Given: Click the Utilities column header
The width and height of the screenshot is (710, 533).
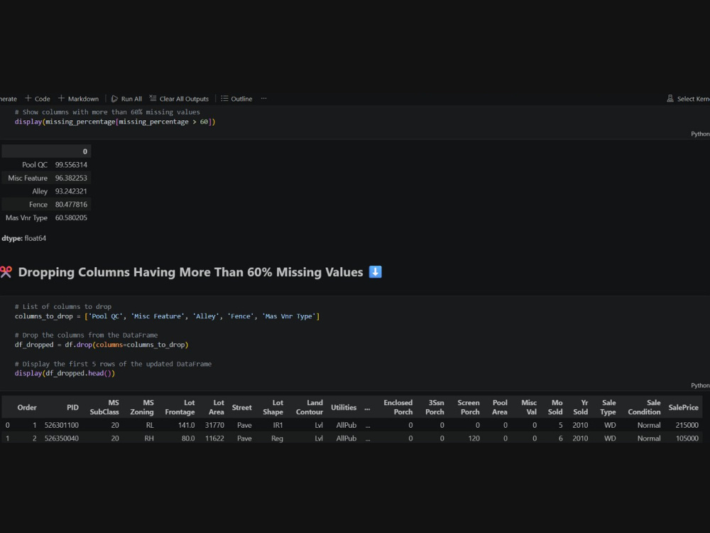Looking at the screenshot, I should click(344, 407).
